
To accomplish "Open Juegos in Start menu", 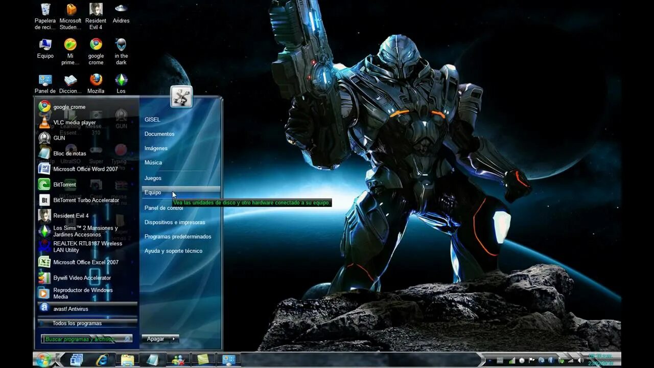I will coord(181,178).
